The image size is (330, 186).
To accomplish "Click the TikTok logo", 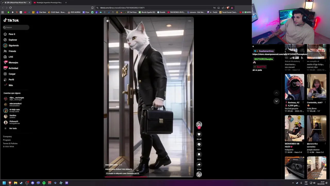I will [11, 20].
